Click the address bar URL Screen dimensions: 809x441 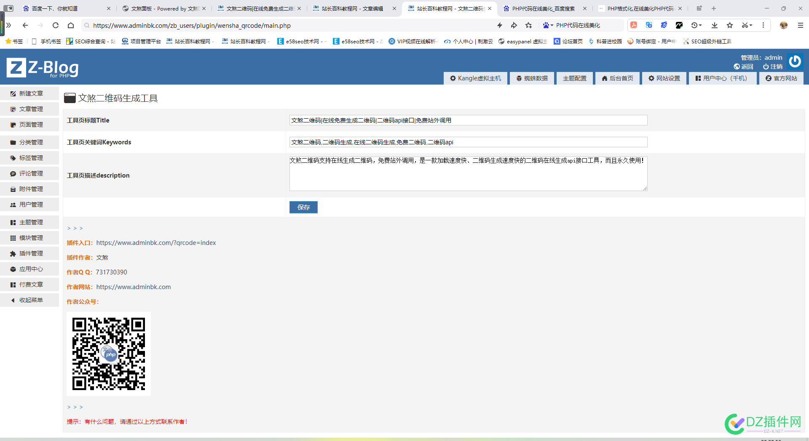coord(192,26)
